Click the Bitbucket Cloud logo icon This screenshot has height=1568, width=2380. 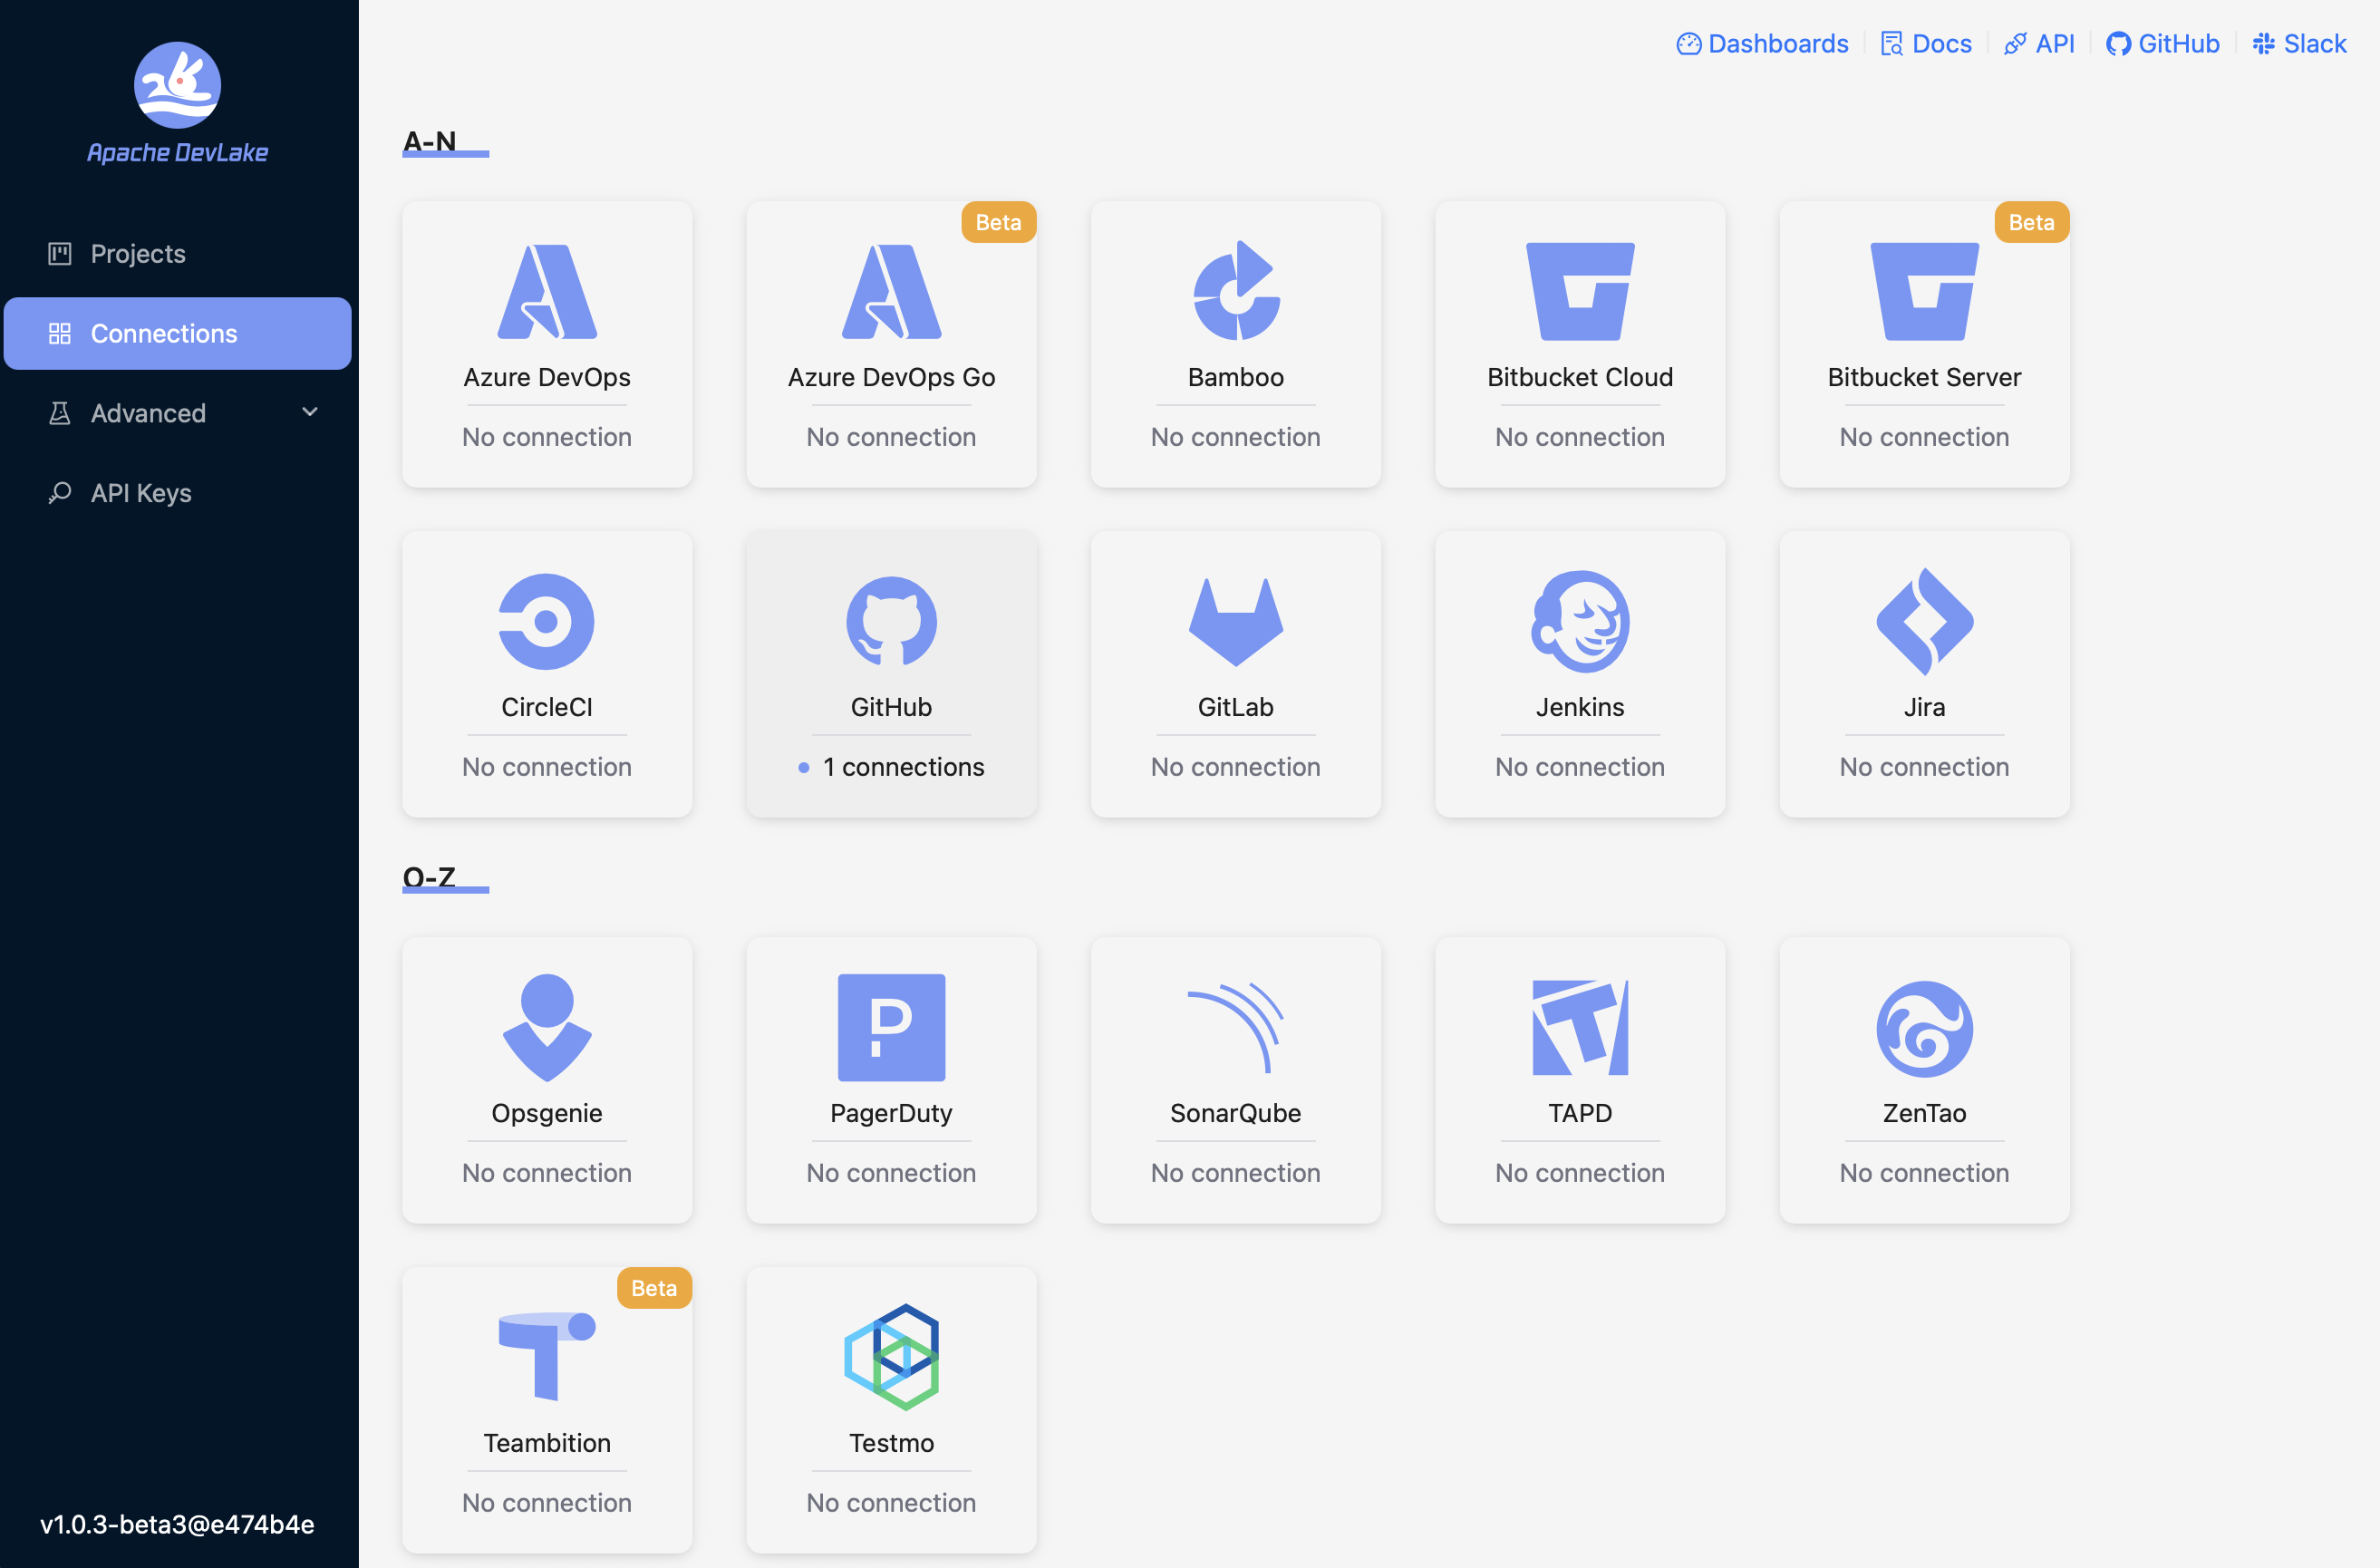click(1580, 291)
